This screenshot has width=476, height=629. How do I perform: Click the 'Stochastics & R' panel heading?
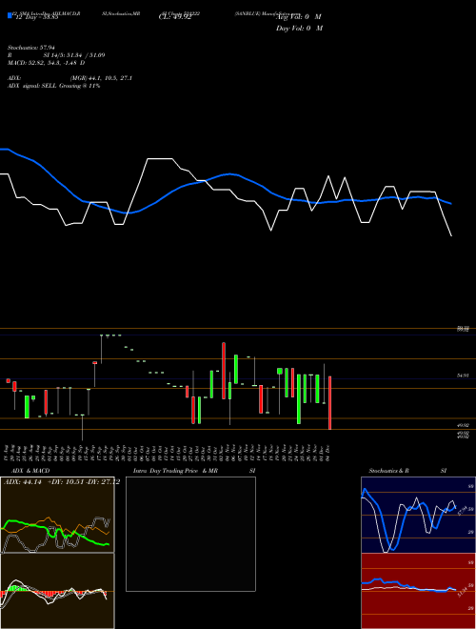click(x=389, y=471)
